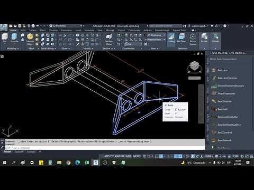Click the Open file icon in quick access toolbar
The height and width of the screenshot is (190, 254).
coord(15,26)
